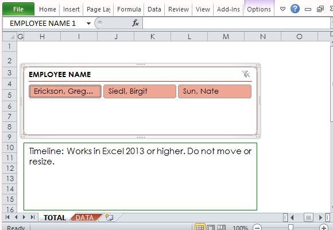Zoom out with the minus button
Screen dimensions: 333x230
tap(257, 228)
